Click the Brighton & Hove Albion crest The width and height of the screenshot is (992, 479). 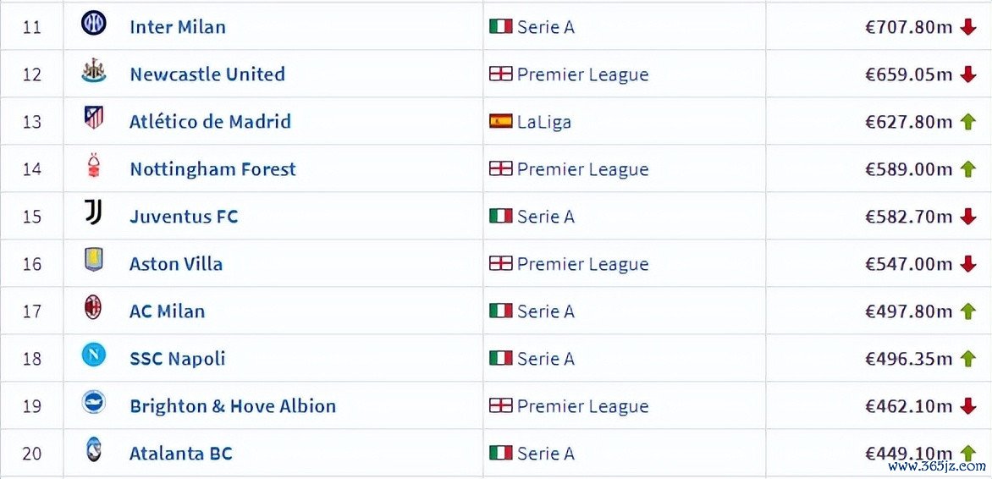click(93, 403)
